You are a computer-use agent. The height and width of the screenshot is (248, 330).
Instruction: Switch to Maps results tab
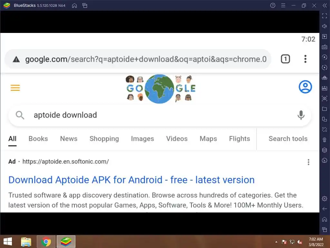point(208,139)
